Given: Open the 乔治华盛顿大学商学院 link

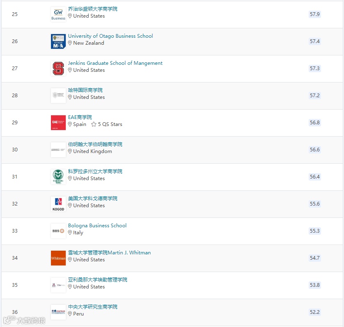Looking at the screenshot, I should (93, 9).
